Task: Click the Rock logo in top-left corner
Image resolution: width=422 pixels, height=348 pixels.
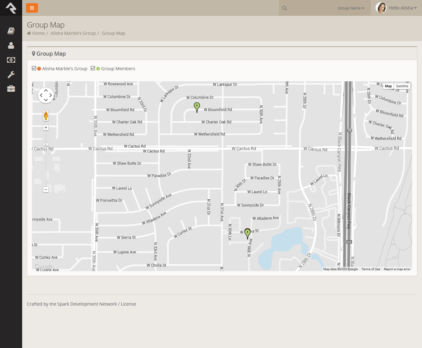Action: click(11, 8)
